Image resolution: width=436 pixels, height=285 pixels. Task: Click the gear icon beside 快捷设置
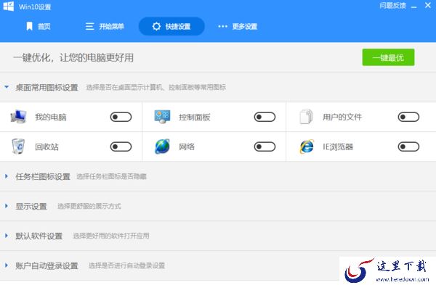coord(156,26)
